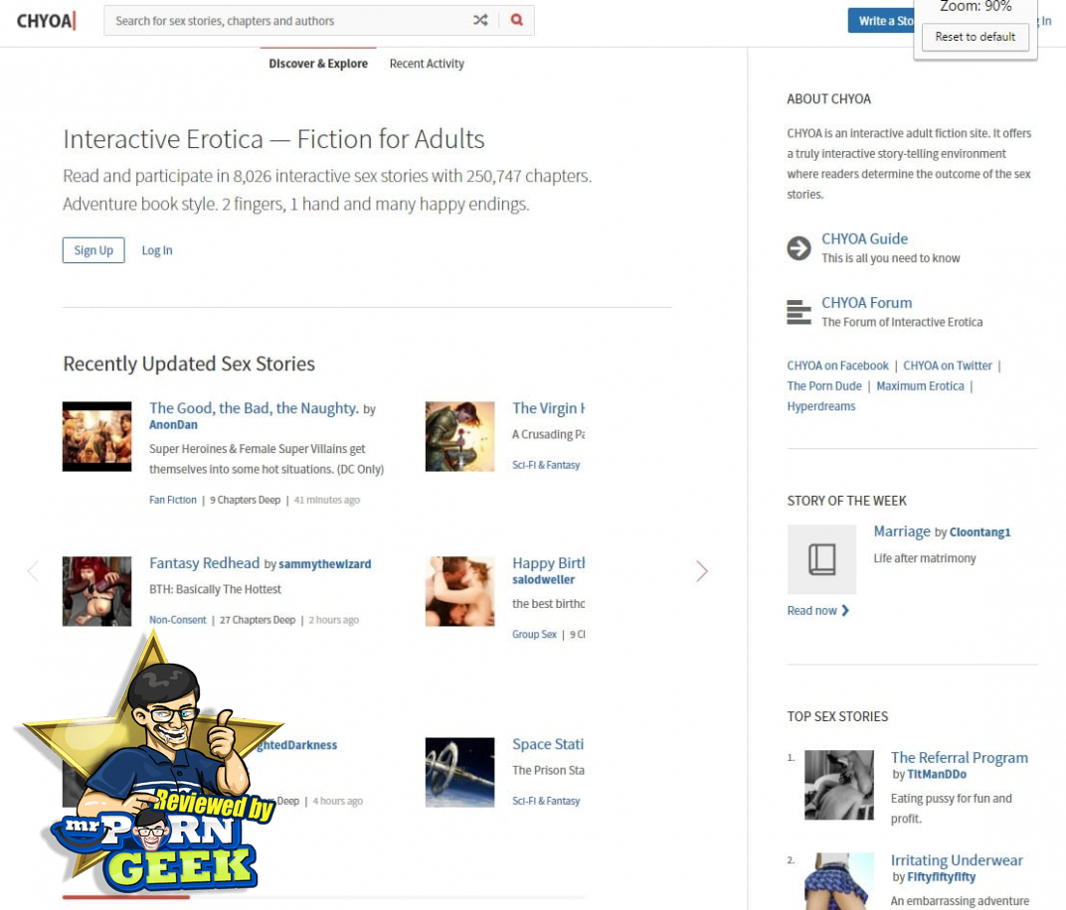Image resolution: width=1066 pixels, height=910 pixels.
Task: Switch to Discover & Explore tab
Action: pyautogui.click(x=318, y=64)
